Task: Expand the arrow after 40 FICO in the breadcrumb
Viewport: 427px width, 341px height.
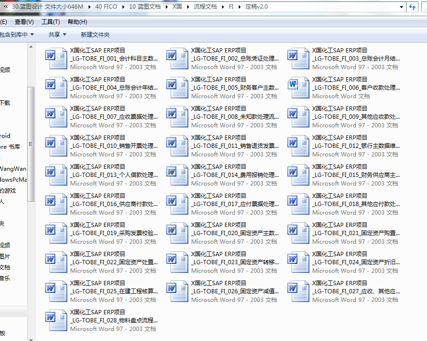Action: tap(123, 7)
